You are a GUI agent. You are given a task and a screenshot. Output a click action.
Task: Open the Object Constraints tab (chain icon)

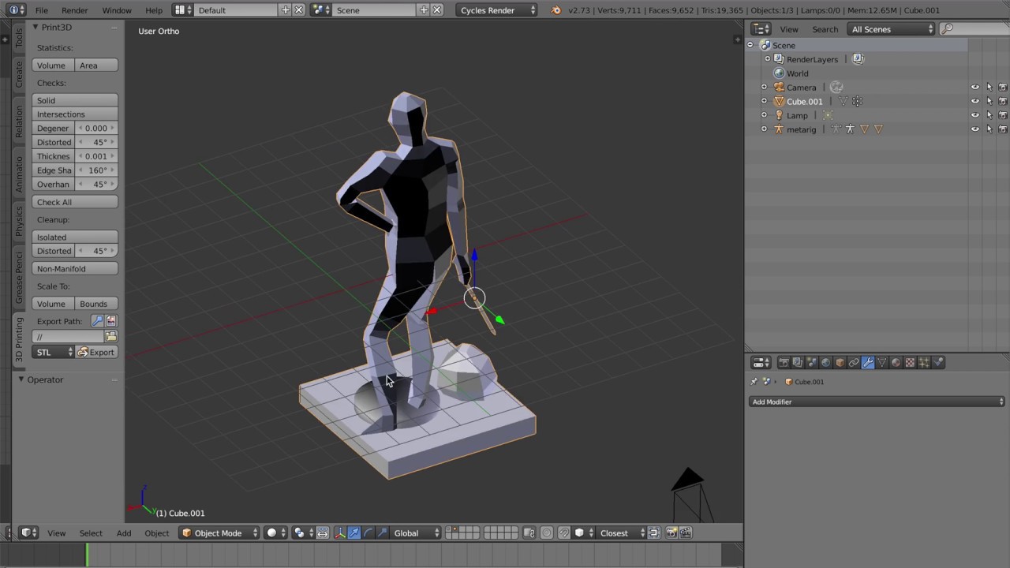[854, 363]
